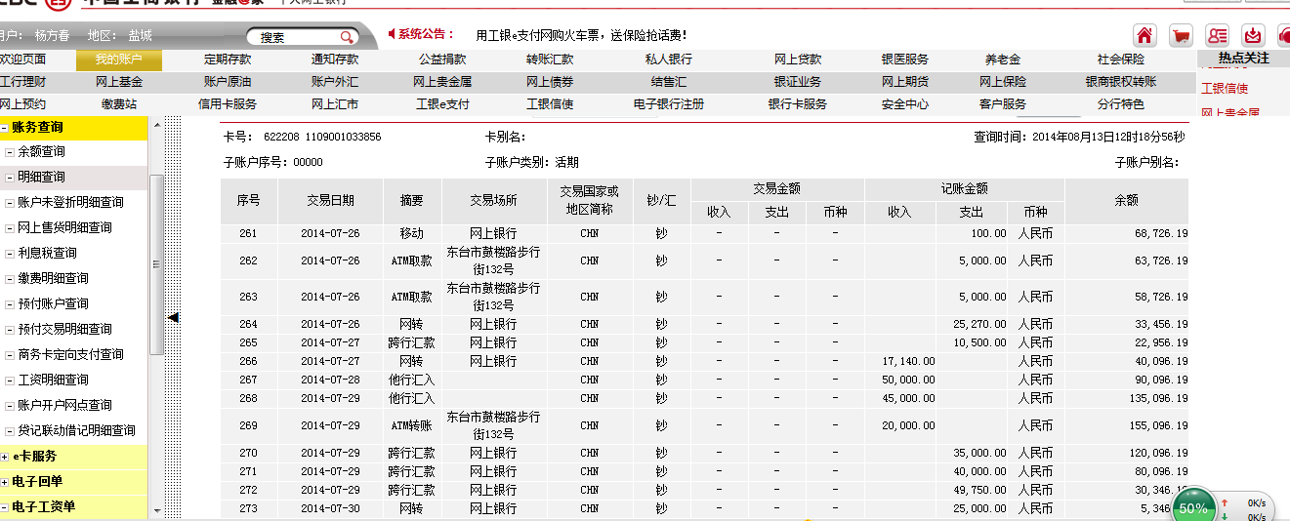The image size is (1290, 521).
Task: Open 余额查询 in the sidebar
Action: [x=41, y=151]
